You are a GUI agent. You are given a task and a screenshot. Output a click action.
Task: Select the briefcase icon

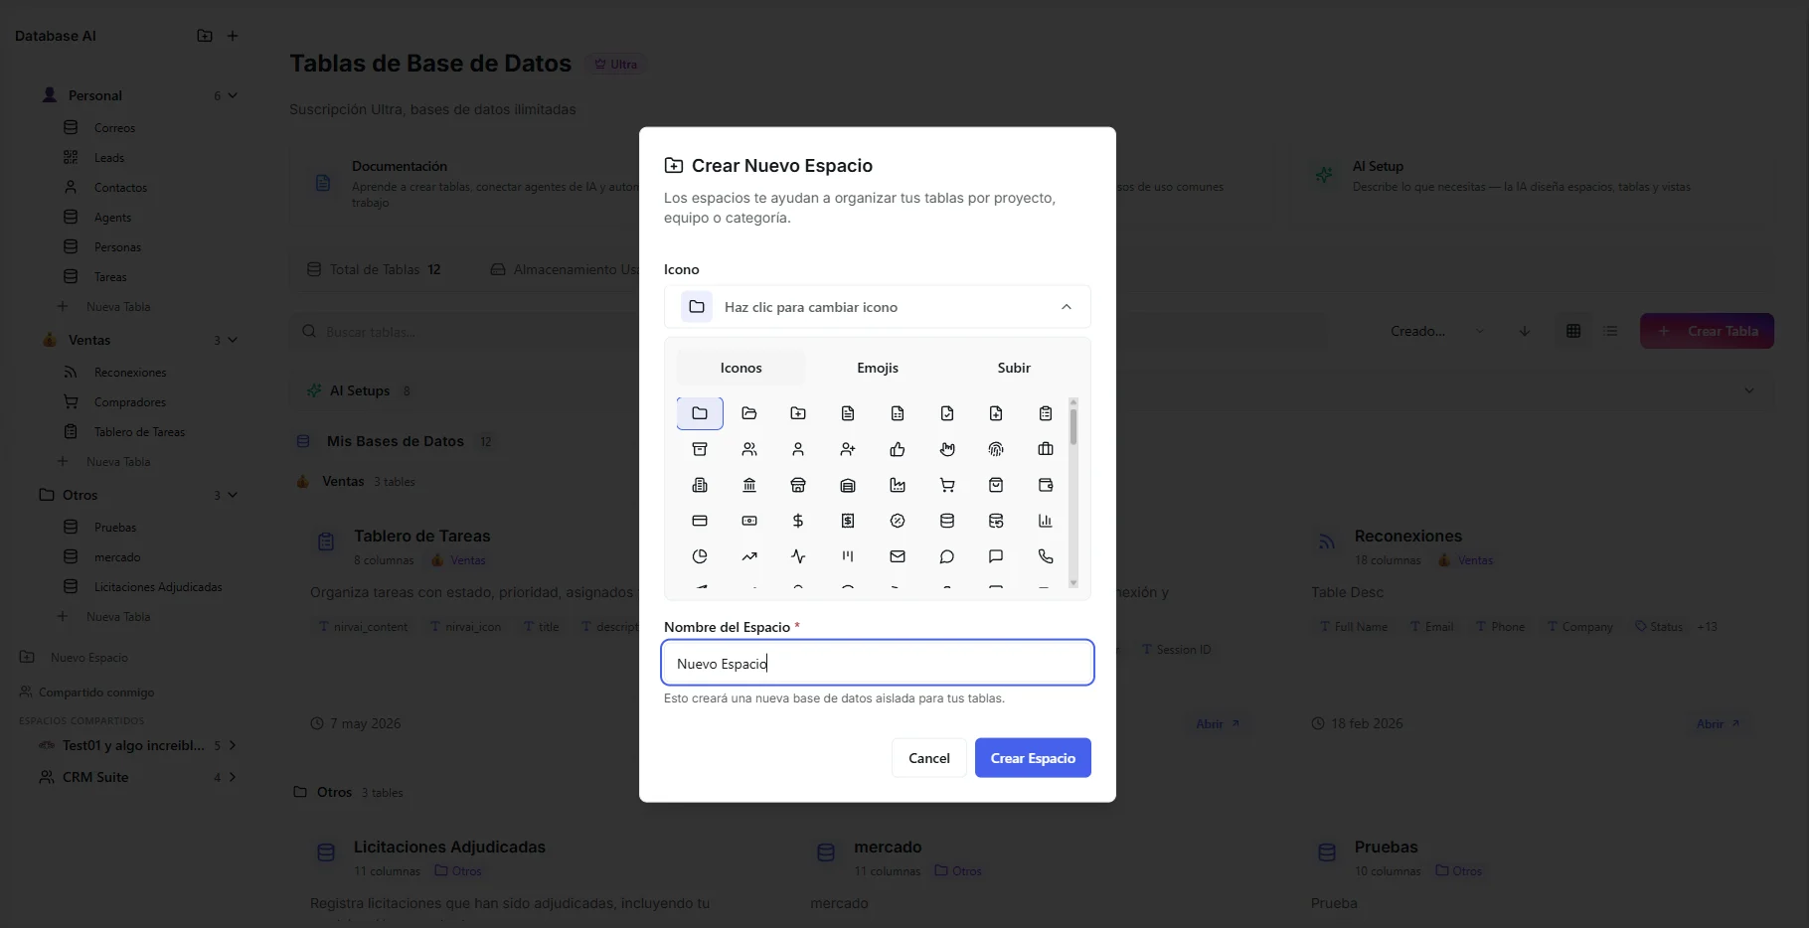click(1046, 449)
